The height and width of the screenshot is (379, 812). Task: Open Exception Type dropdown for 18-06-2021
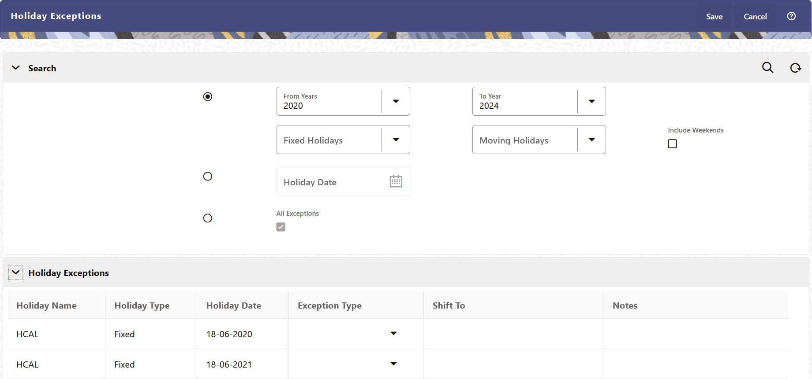point(393,364)
